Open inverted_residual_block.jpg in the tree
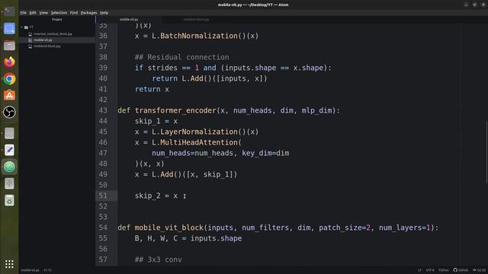This screenshot has height=274, width=488. pos(53,33)
